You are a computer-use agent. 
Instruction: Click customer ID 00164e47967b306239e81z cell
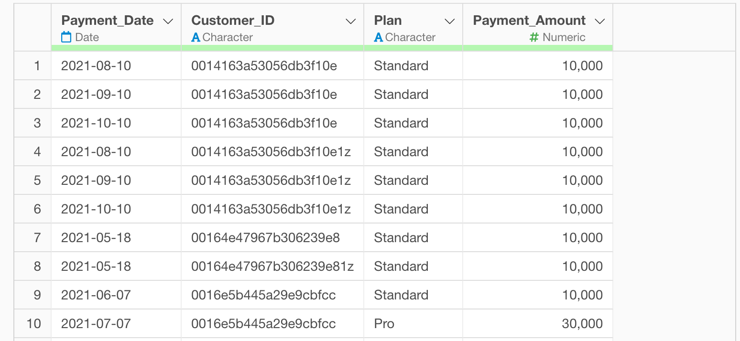[x=272, y=266]
